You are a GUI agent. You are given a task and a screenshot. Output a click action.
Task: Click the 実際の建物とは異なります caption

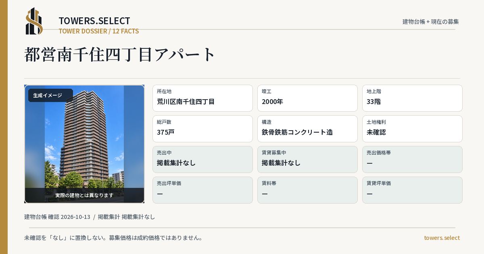[x=84, y=195]
